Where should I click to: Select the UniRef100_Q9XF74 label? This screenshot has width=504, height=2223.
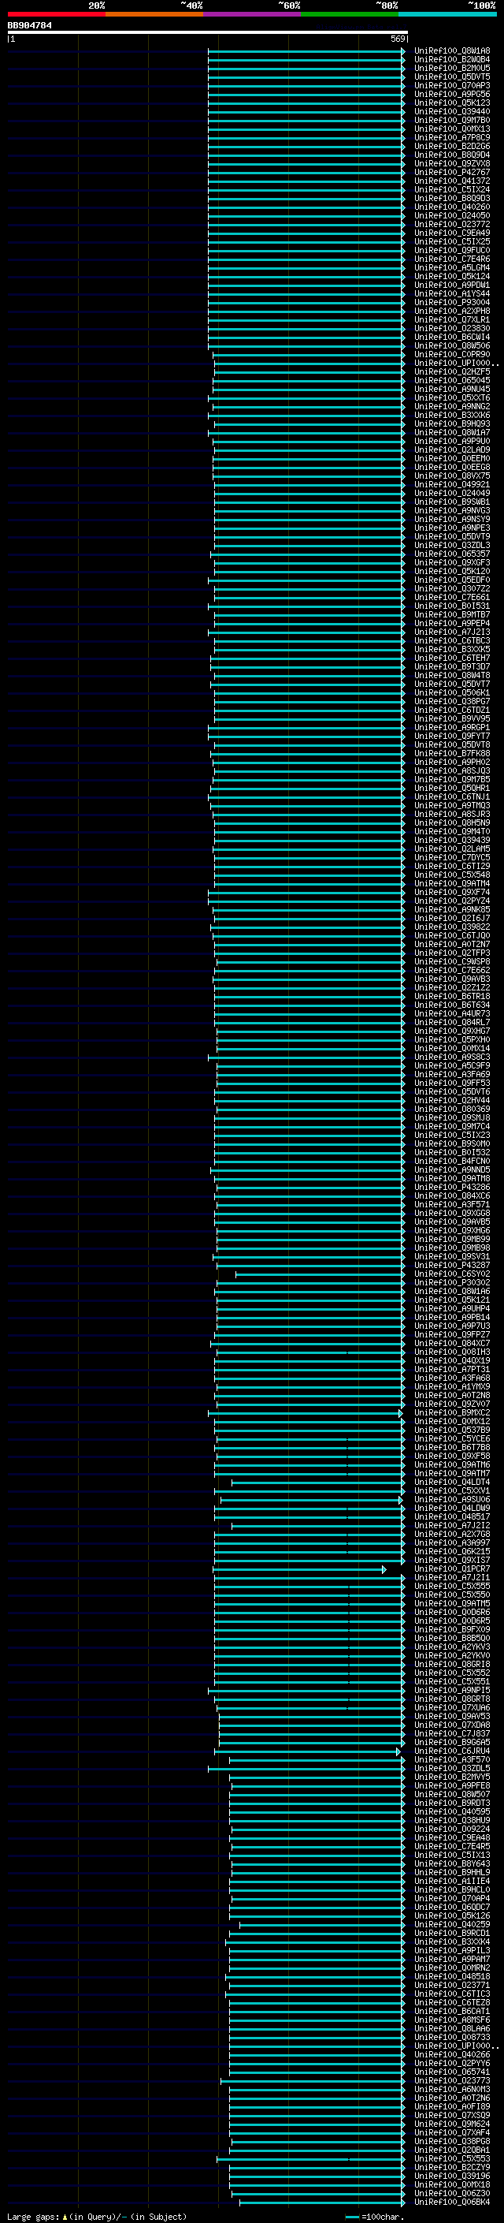tap(452, 893)
